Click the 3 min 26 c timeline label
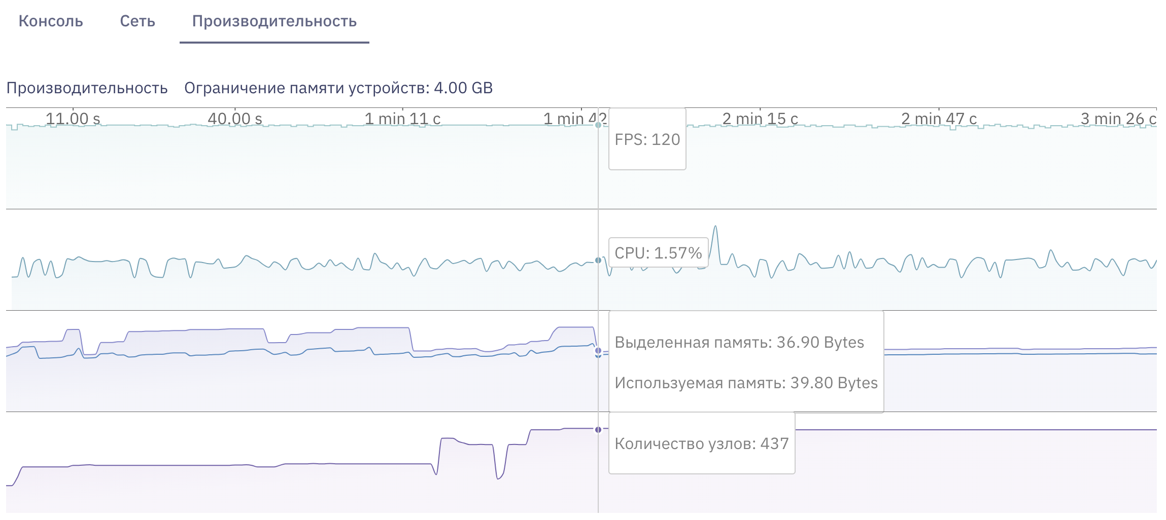1166x520 pixels. [x=1118, y=119]
